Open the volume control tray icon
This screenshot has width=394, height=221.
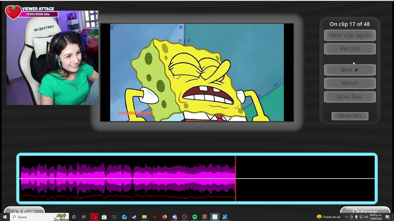coord(366,217)
